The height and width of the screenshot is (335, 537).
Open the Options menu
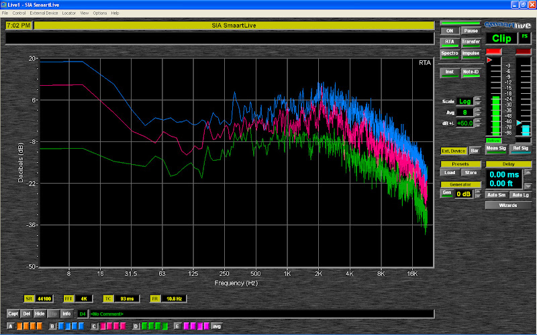pyautogui.click(x=99, y=13)
